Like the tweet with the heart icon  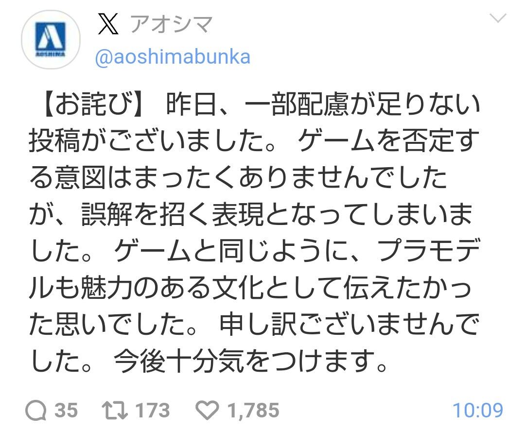(x=210, y=411)
